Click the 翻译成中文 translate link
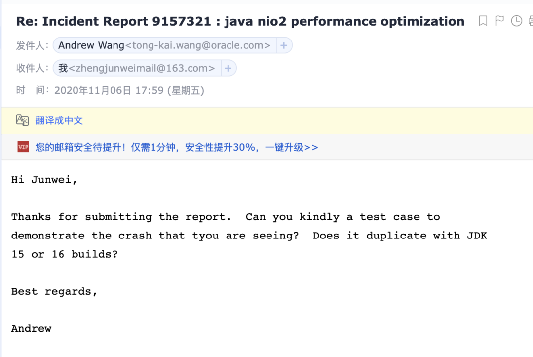This screenshot has height=357, width=533. (59, 120)
